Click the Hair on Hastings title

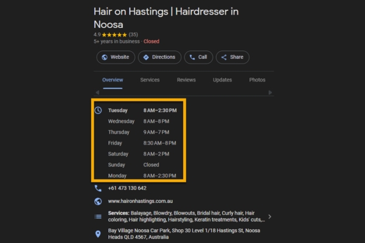pos(166,18)
